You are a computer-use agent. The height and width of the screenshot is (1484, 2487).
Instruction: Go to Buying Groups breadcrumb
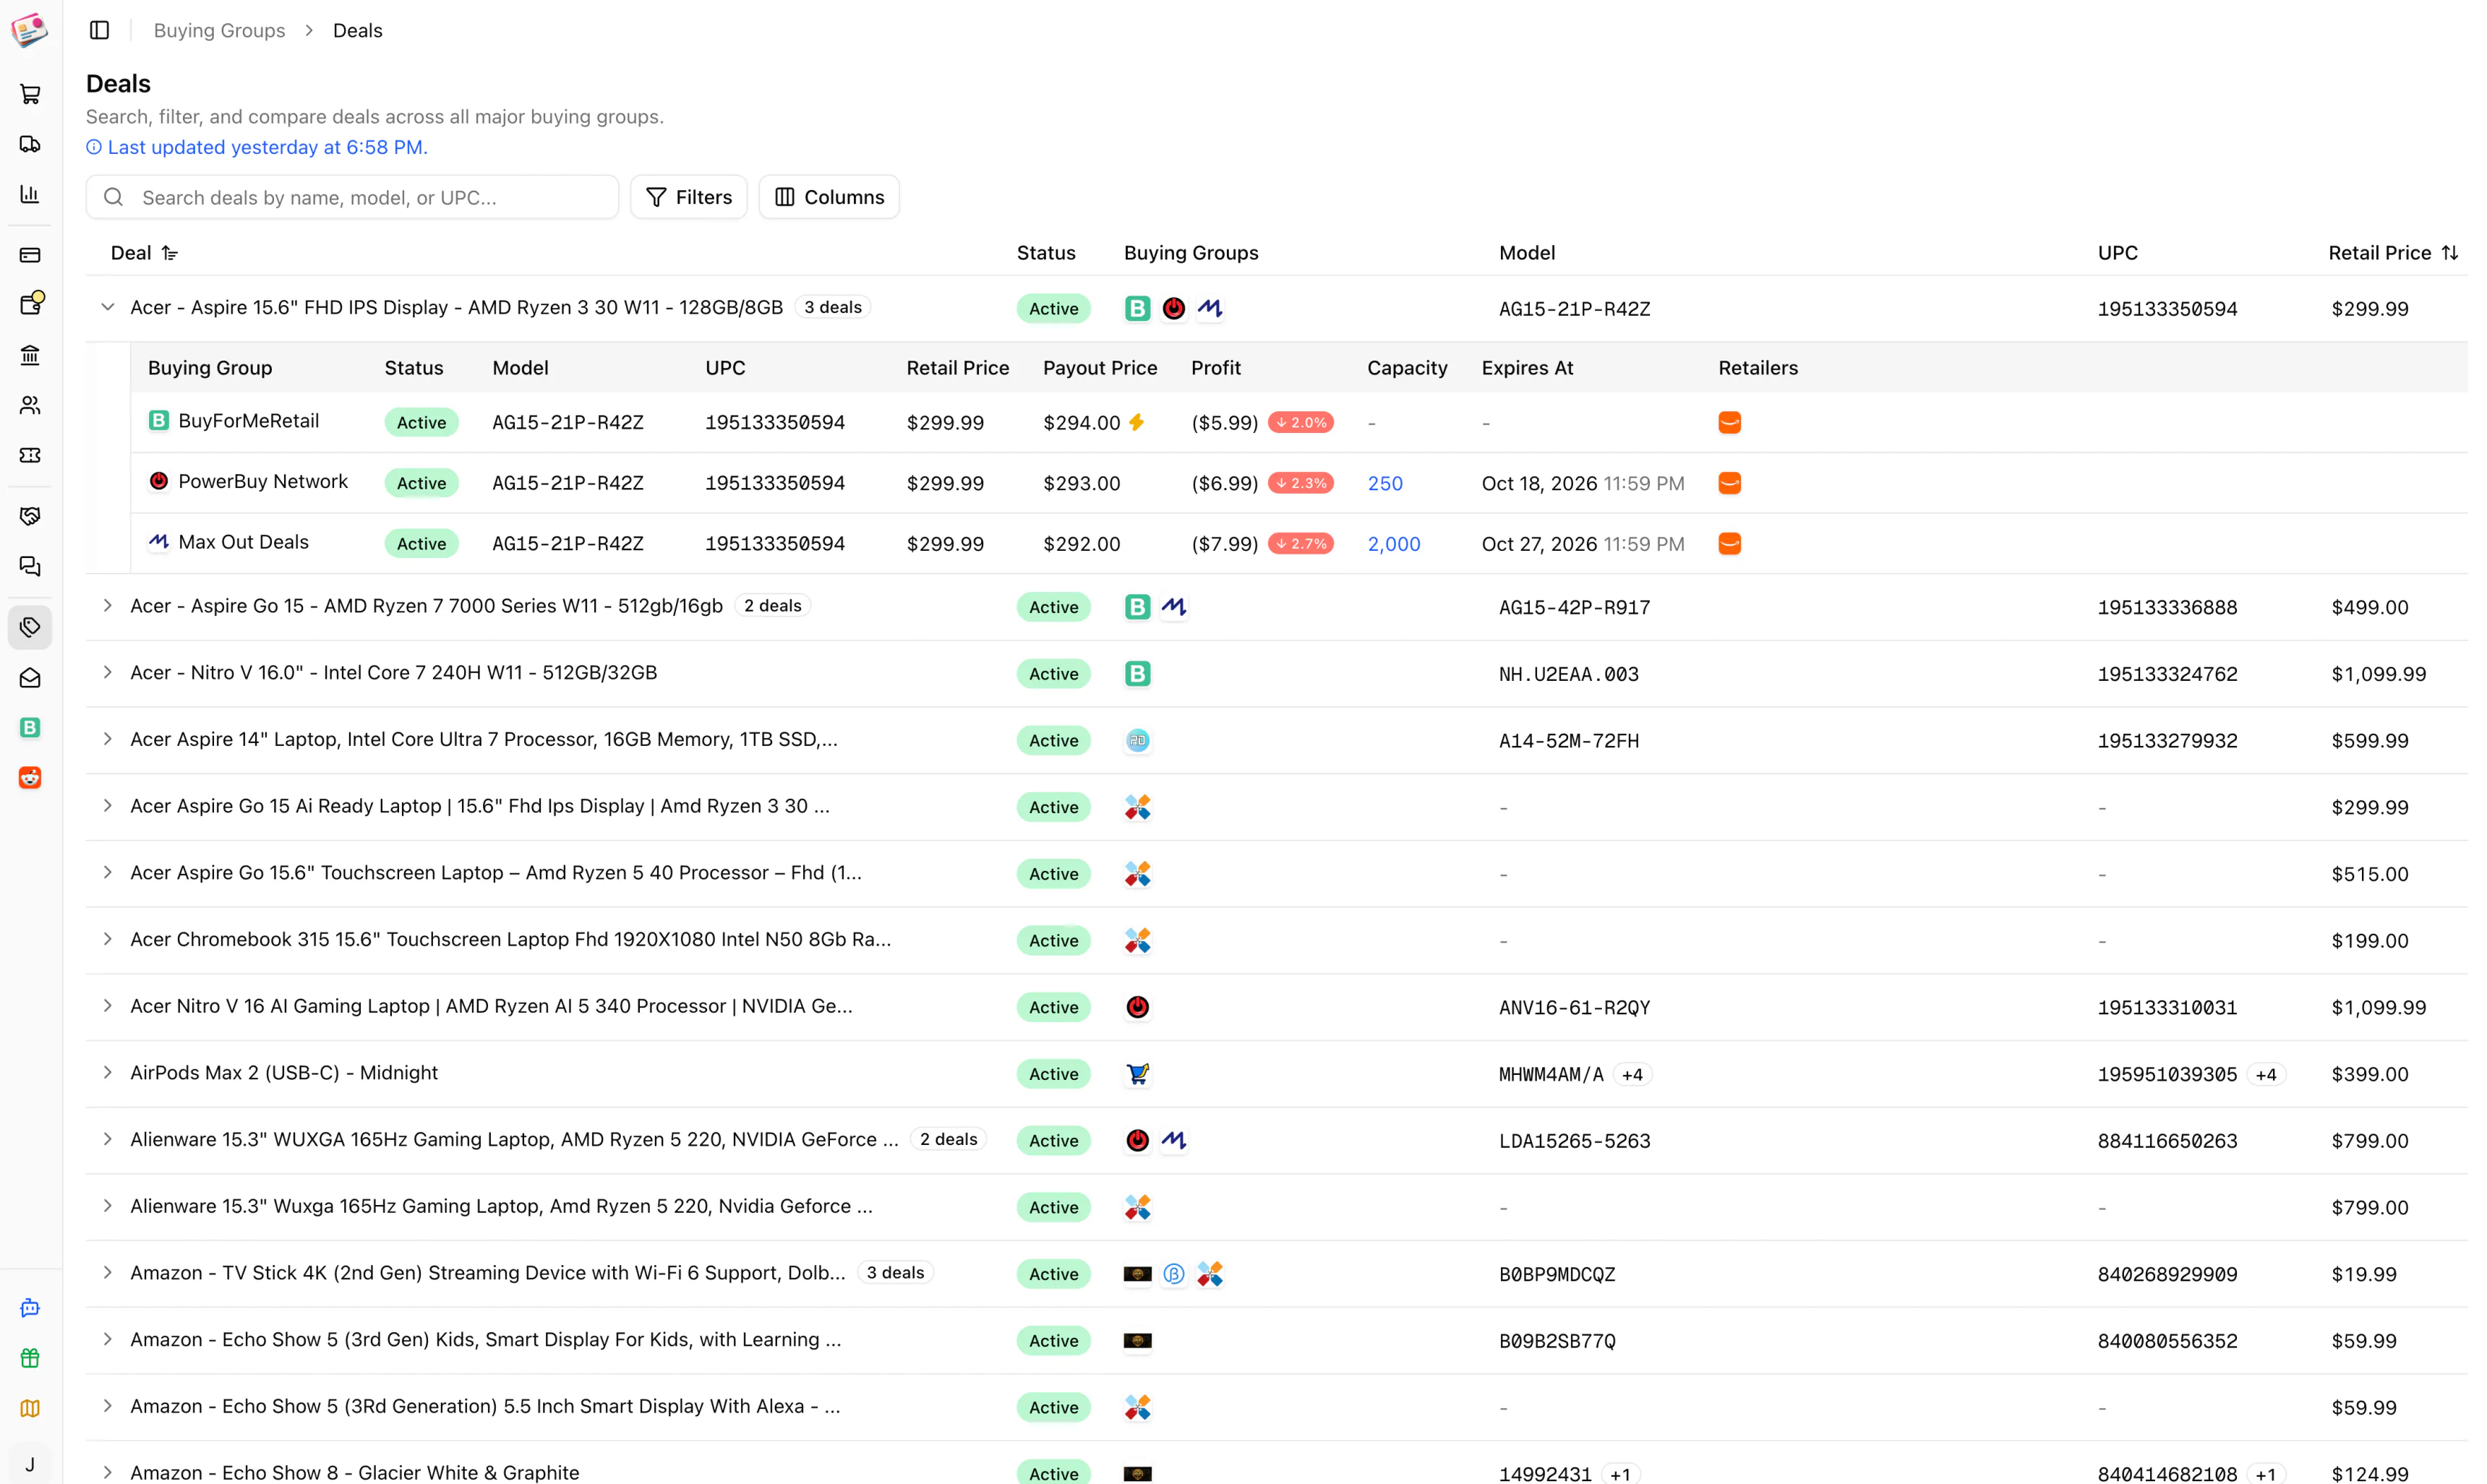tap(219, 30)
